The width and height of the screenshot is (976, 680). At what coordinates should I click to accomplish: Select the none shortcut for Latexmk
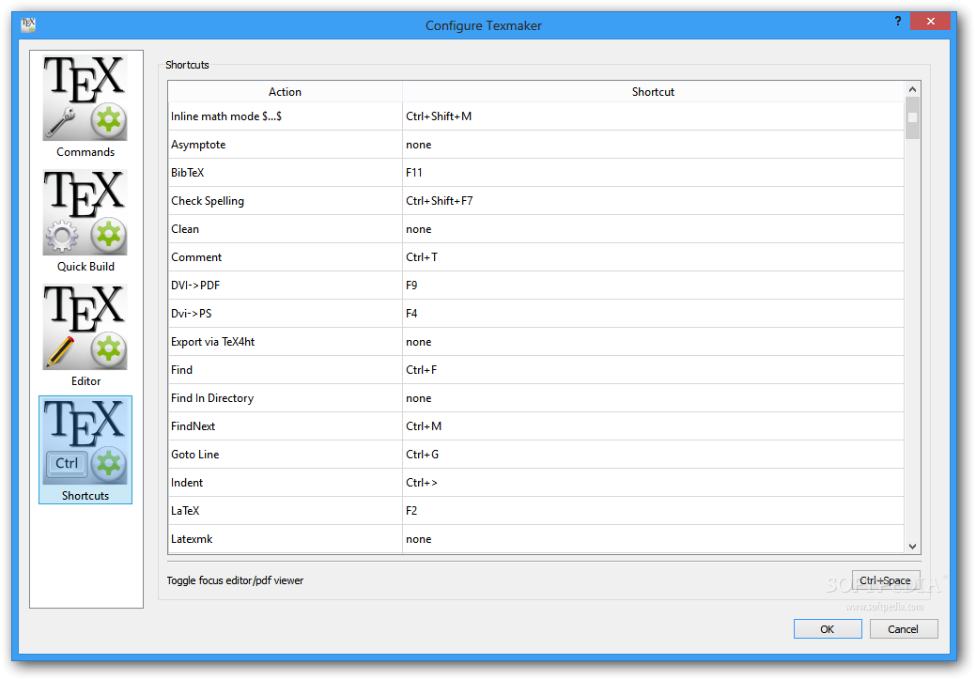(653, 539)
